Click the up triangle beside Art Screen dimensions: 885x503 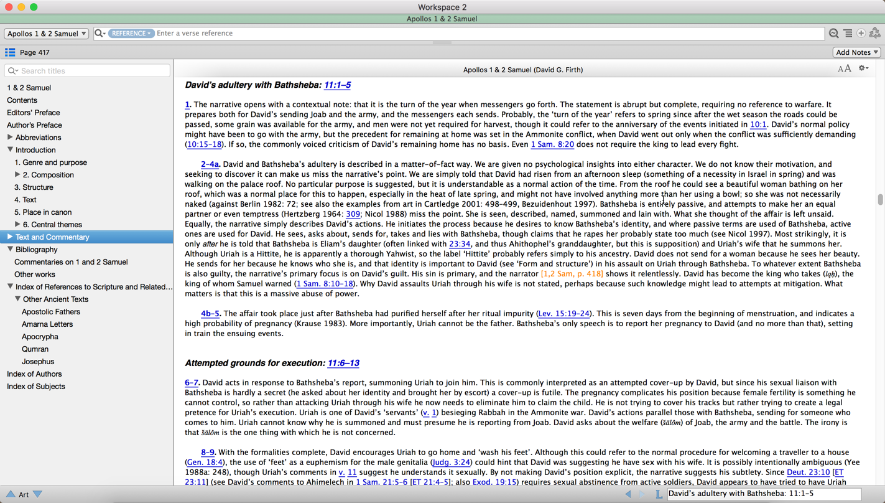pos(11,494)
